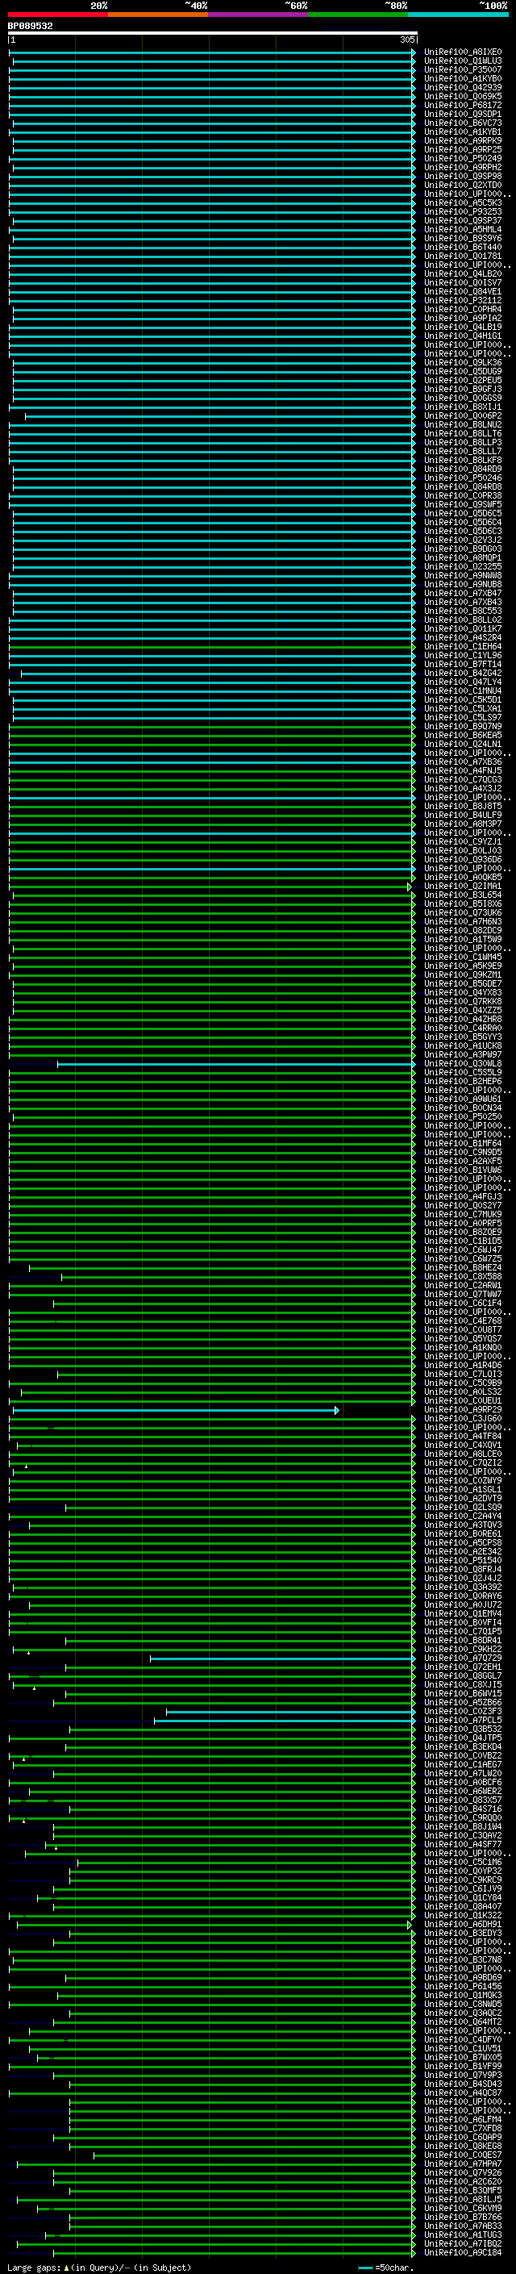The image size is (516, 2274).
Task: Select hit UniRef100_A4TF84
Action: click(x=462, y=1436)
